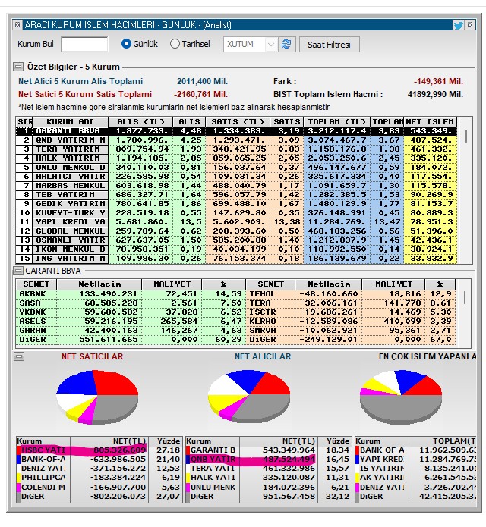Sort by the KURUM ADI column header
This screenshot has width=486, height=527.
pyautogui.click(x=71, y=121)
